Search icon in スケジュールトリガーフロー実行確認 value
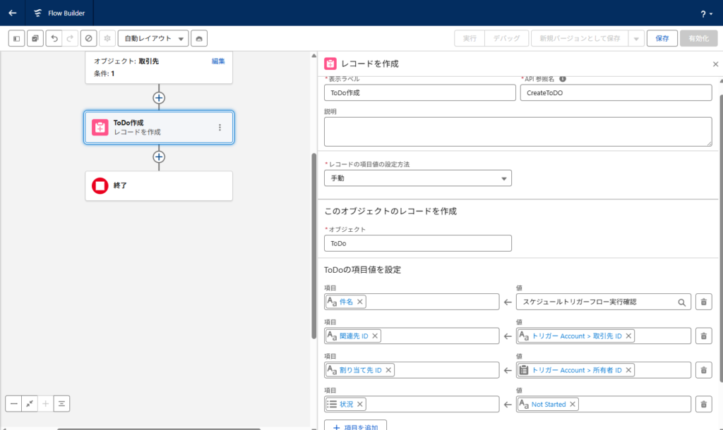Viewport: 723px width, 430px height. point(681,302)
